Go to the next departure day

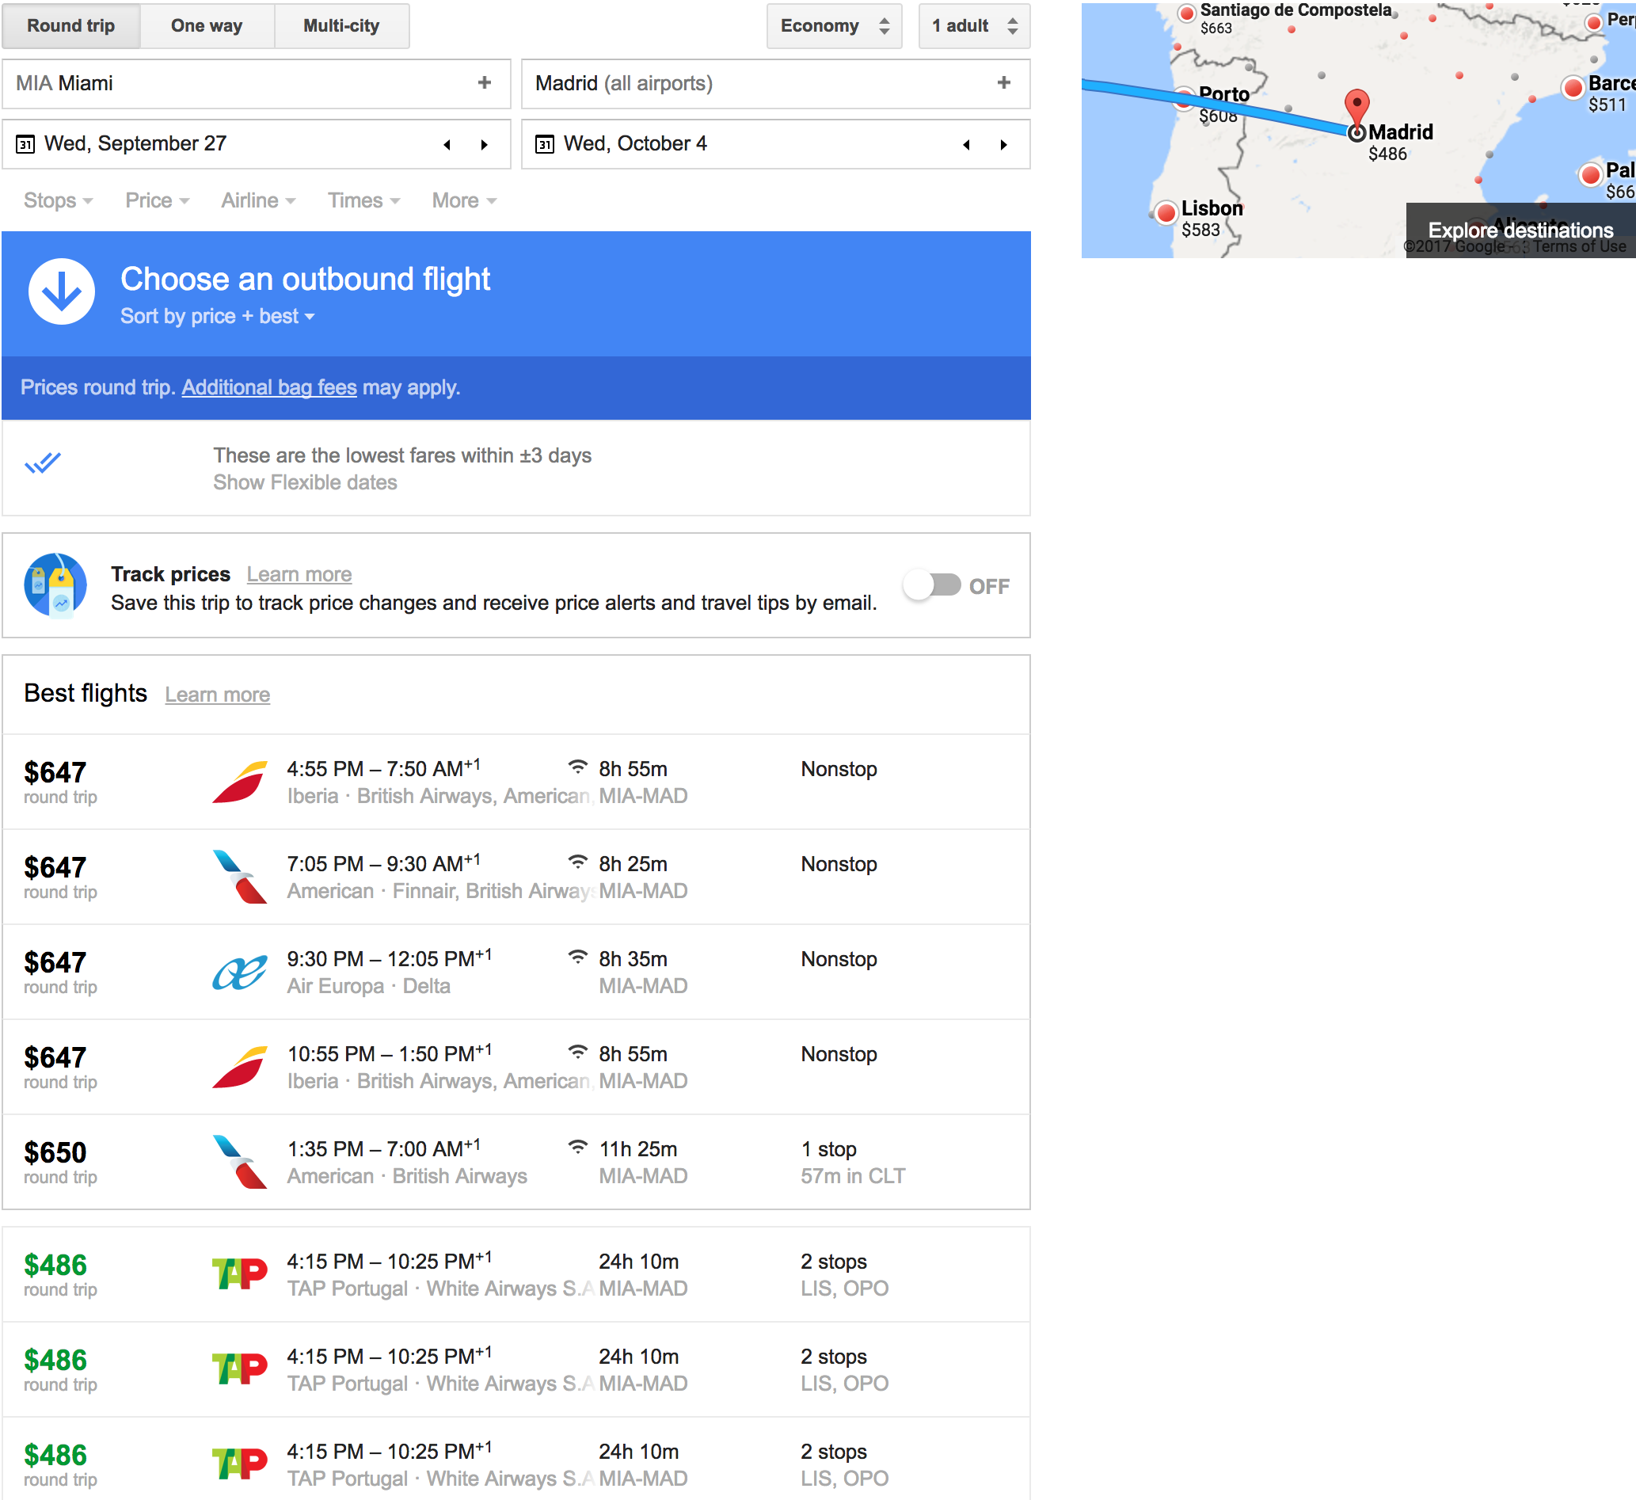pos(485,144)
